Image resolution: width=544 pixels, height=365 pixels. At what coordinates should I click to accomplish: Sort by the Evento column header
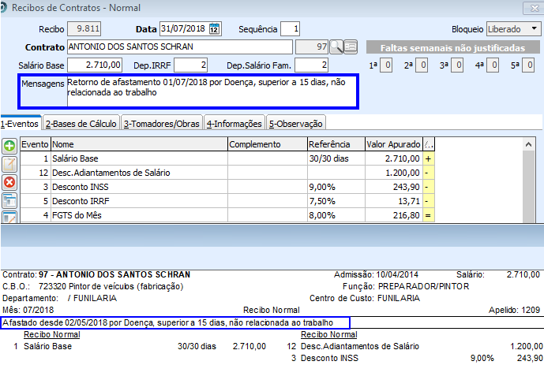(36, 144)
